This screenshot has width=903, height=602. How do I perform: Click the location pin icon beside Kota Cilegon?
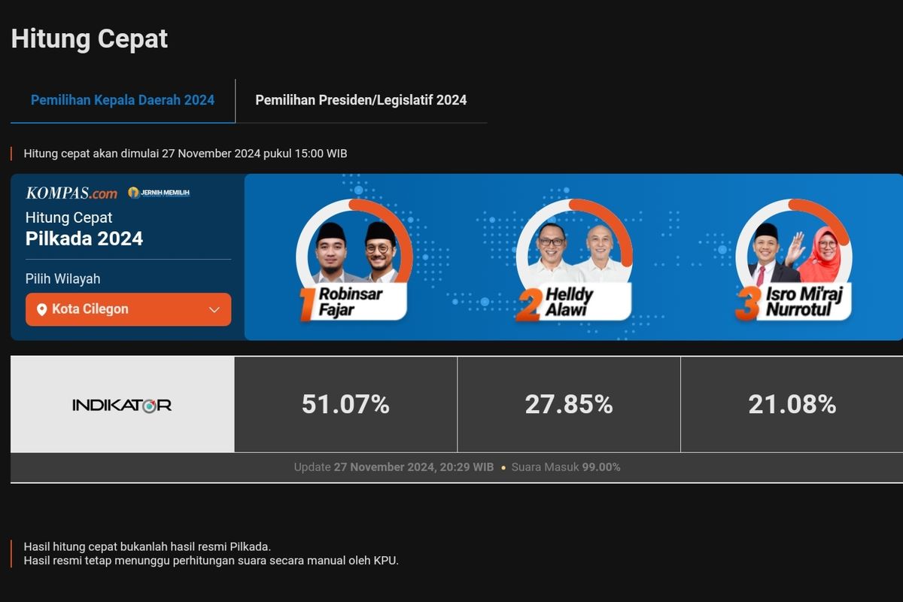pyautogui.click(x=41, y=309)
